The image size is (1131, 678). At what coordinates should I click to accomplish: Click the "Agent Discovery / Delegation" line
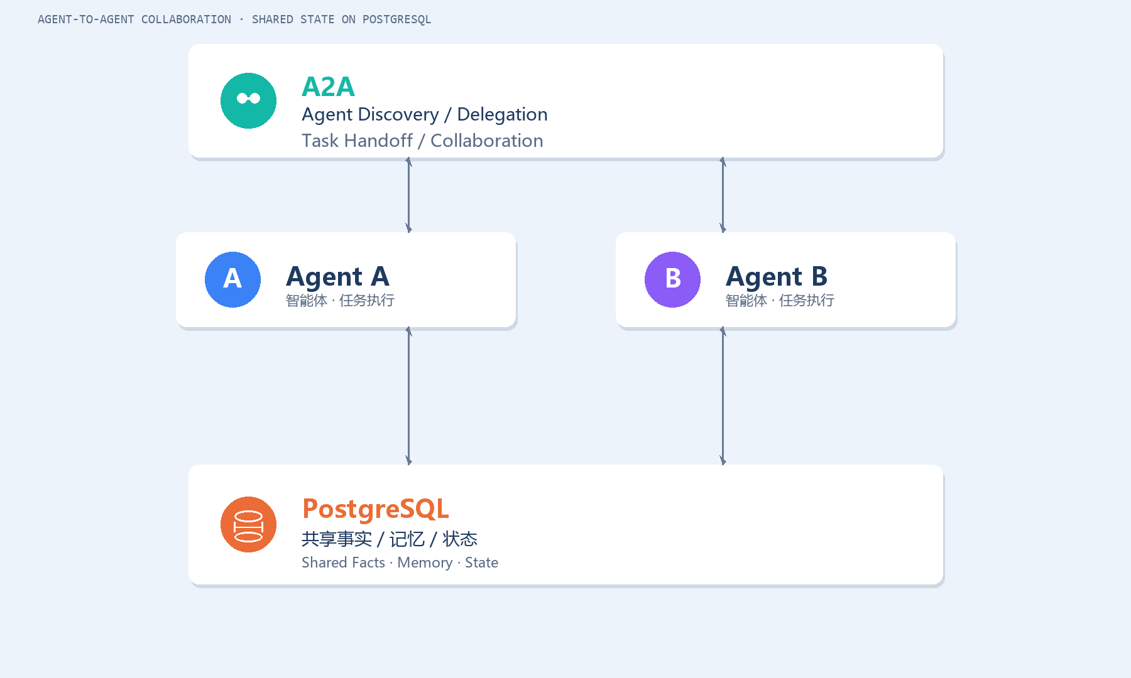(425, 114)
